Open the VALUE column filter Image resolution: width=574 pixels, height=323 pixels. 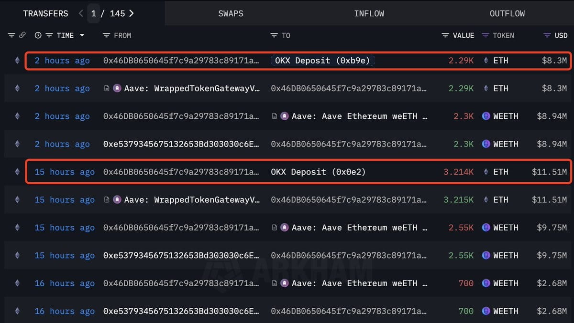coord(445,35)
